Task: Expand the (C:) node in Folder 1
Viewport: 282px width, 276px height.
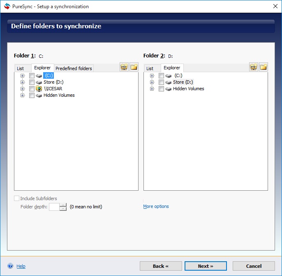Action: click(22, 76)
